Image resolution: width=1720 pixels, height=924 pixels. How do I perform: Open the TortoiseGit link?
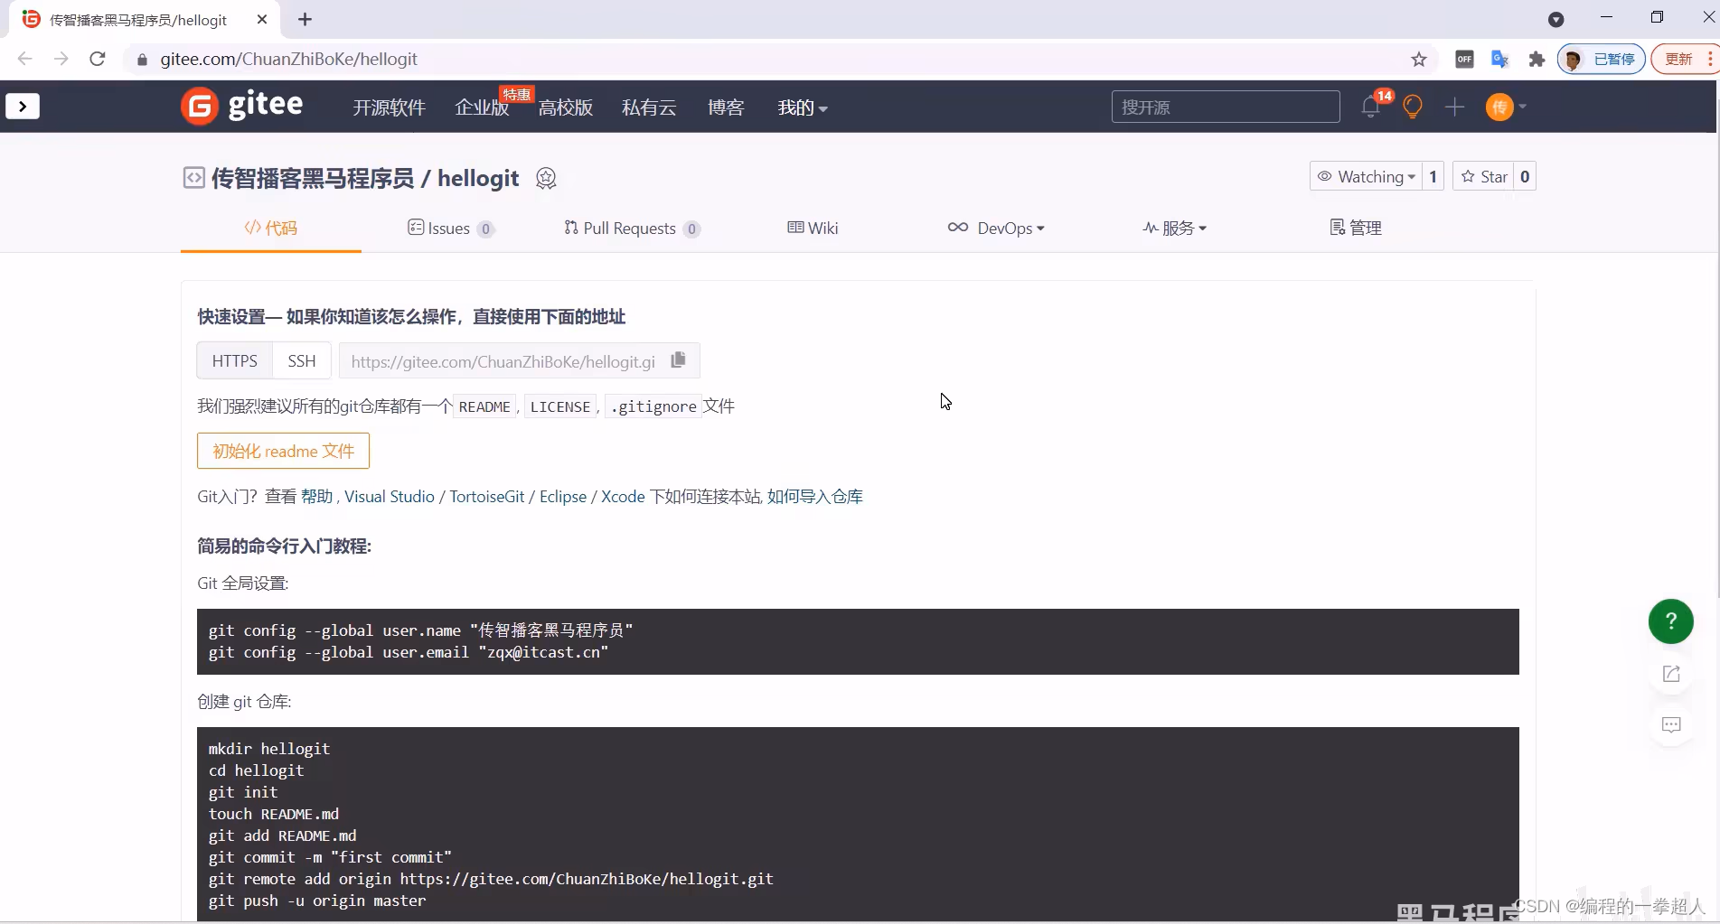[x=487, y=496]
